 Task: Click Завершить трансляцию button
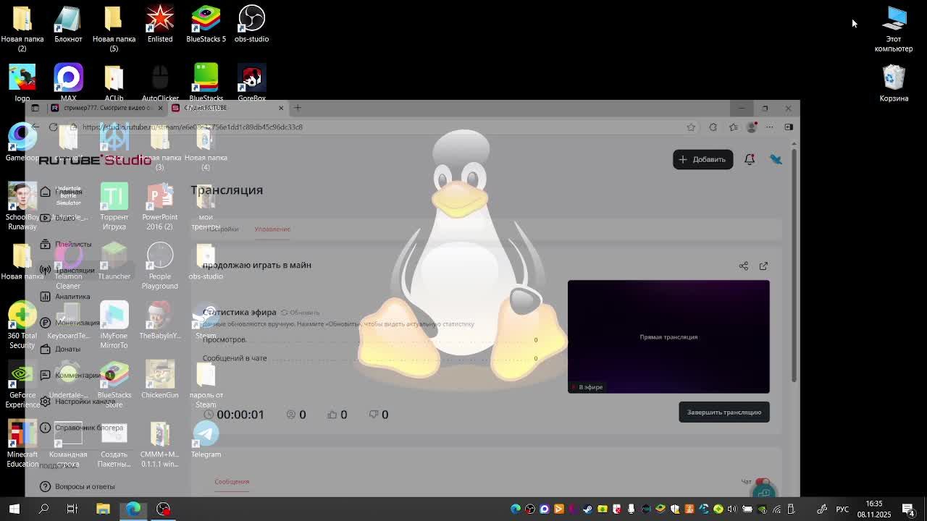point(723,412)
